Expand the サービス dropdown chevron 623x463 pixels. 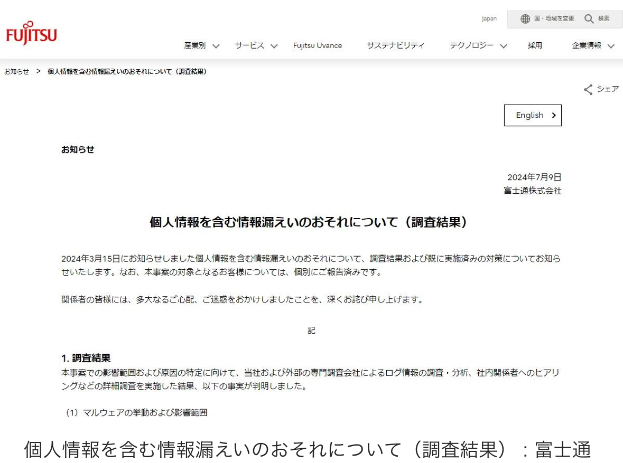(x=274, y=46)
